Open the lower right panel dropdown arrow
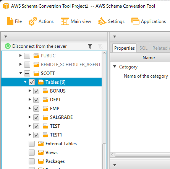 point(115,165)
